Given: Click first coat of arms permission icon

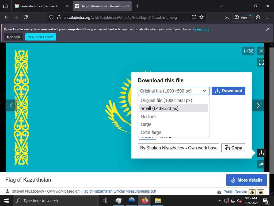Looking at the screenshot, I should (252, 192).
